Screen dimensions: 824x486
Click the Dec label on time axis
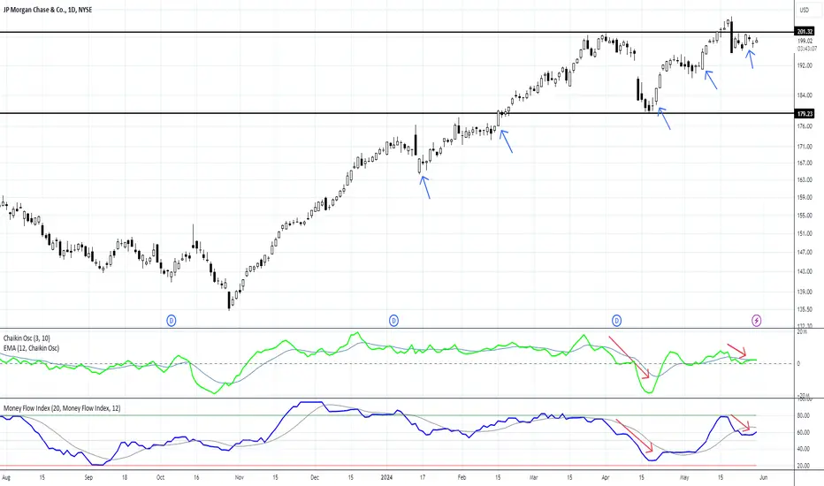coord(315,477)
